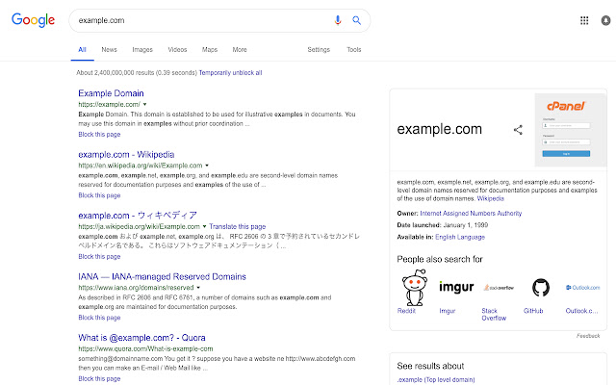Block the Japanese Wikipedia result
The height and width of the screenshot is (385, 616).
99,257
